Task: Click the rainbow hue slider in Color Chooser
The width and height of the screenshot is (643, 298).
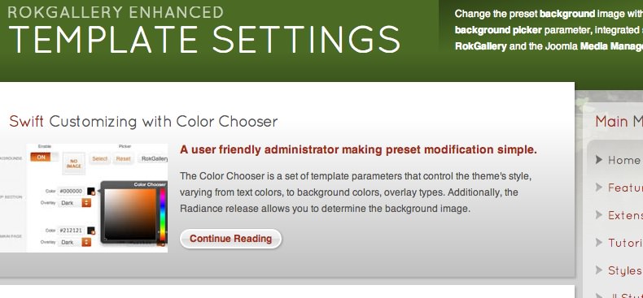Action: tap(163, 215)
